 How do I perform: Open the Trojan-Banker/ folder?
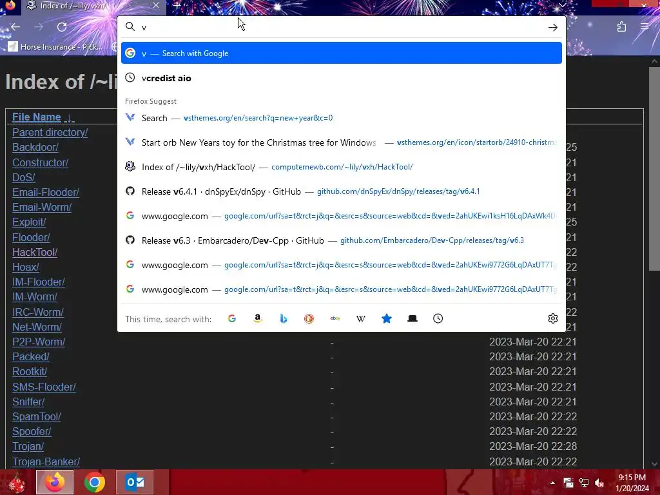46,461
